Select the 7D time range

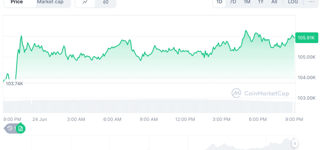[233, 2]
